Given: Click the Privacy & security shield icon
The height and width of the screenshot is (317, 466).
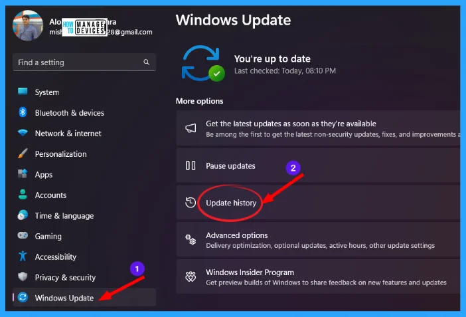Looking at the screenshot, I should (x=23, y=276).
